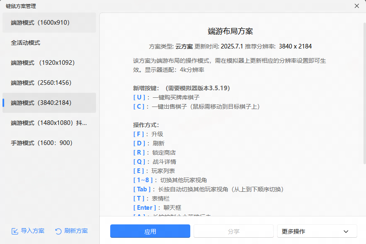The height and width of the screenshot is (244, 366).
Task: Close the keyboard-mouse scheme manager window
Action: [356, 6]
